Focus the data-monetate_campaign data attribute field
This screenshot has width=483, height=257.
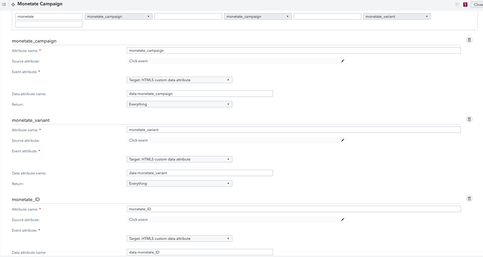click(x=200, y=94)
